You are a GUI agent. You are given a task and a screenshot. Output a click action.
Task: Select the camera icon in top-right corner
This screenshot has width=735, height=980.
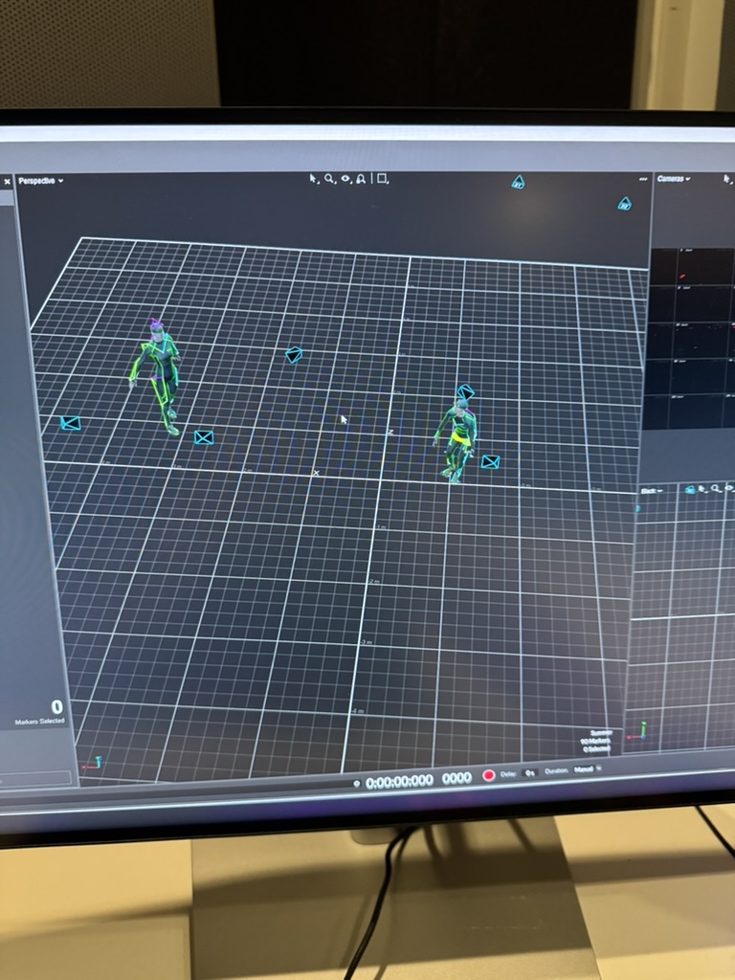[x=624, y=203]
